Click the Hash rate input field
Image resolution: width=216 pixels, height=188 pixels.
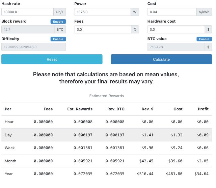pos(27,12)
